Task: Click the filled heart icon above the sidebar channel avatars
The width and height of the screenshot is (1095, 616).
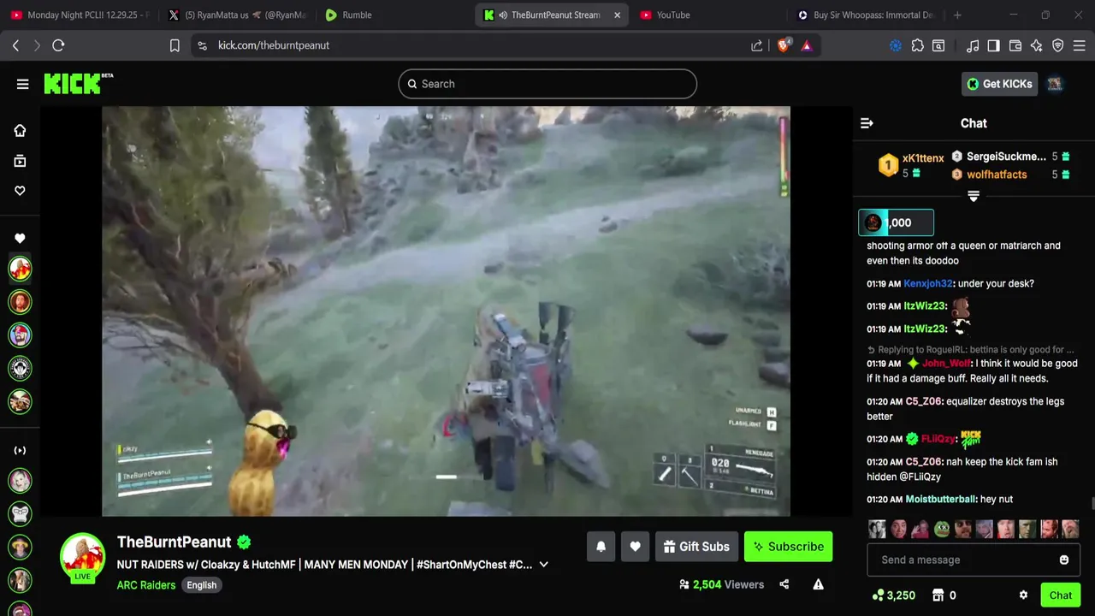Action: tap(20, 239)
